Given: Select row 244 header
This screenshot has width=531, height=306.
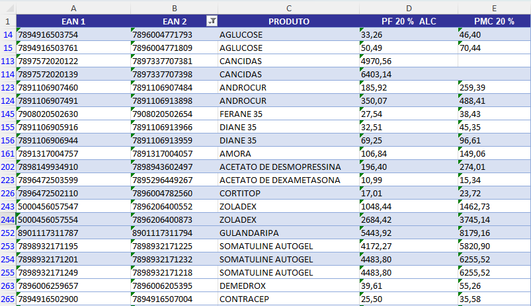Looking at the screenshot, I should (8, 219).
